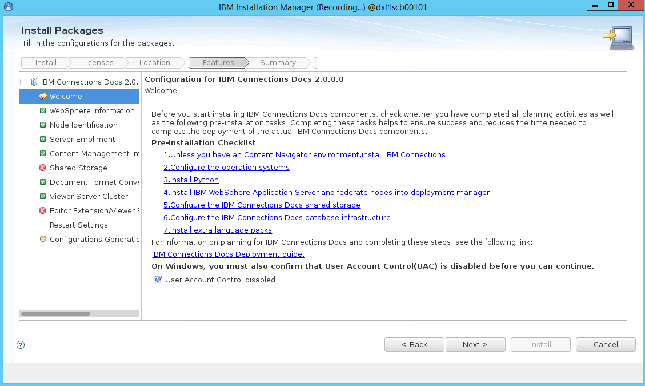Open Configure the operation systems link

point(227,167)
